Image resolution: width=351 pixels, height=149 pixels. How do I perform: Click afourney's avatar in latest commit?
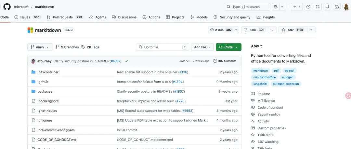tap(33, 61)
